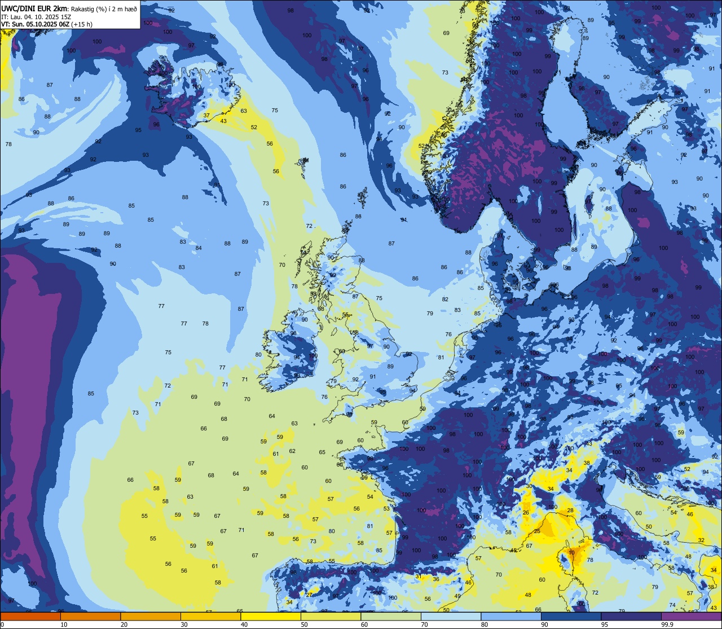The height and width of the screenshot is (629, 722).
Task: Click the 90–95% dark blue legend swatch
Action: [x=571, y=616]
